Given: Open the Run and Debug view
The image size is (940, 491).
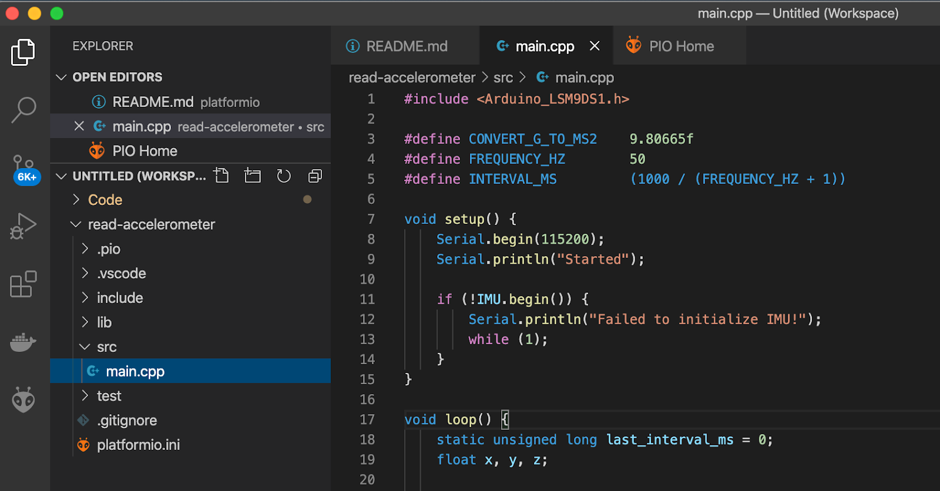Looking at the screenshot, I should (x=23, y=226).
